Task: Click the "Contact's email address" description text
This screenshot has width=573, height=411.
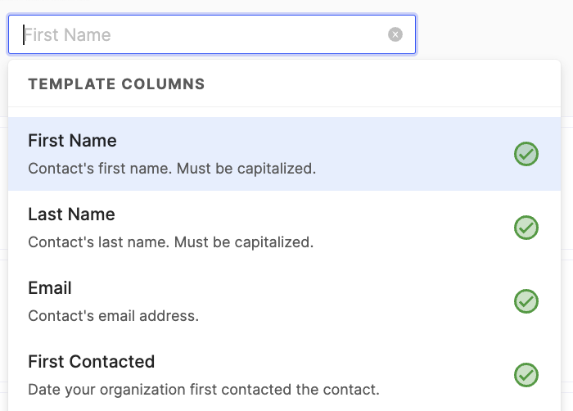Action: tap(114, 316)
